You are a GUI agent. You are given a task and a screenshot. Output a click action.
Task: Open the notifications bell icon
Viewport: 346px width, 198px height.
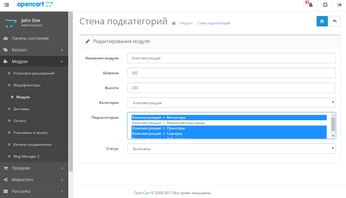tap(310, 5)
